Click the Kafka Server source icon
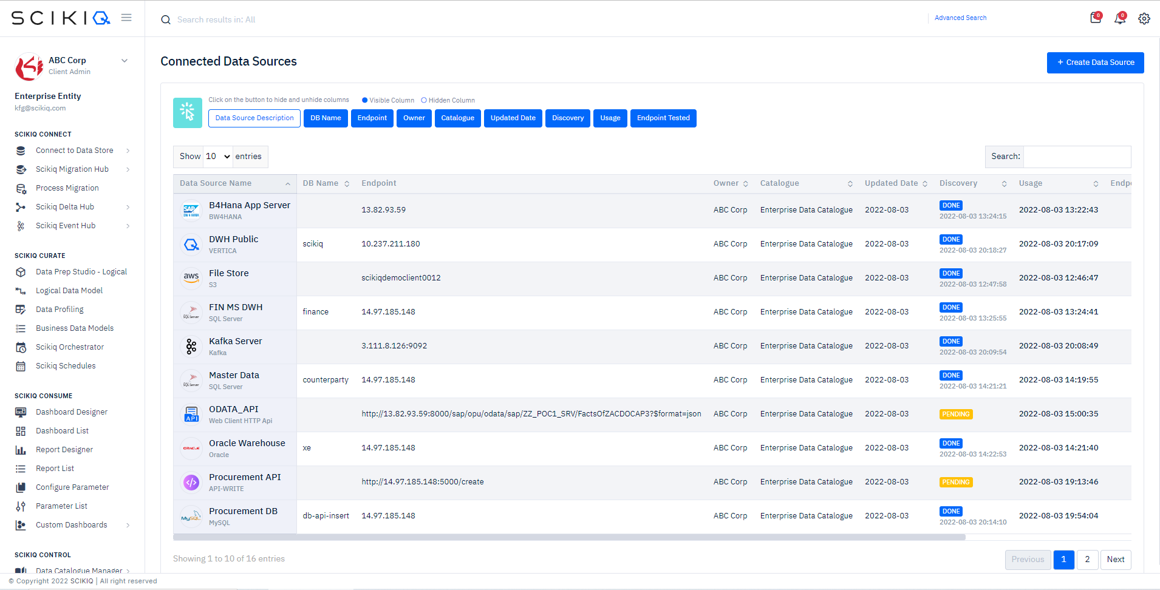 pyautogui.click(x=191, y=346)
